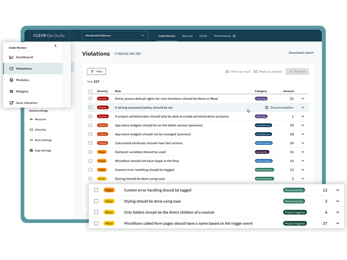This screenshot has width=347, height=260.
Task: Click the Allowlist settings icon in sidebar
Action: (31, 130)
